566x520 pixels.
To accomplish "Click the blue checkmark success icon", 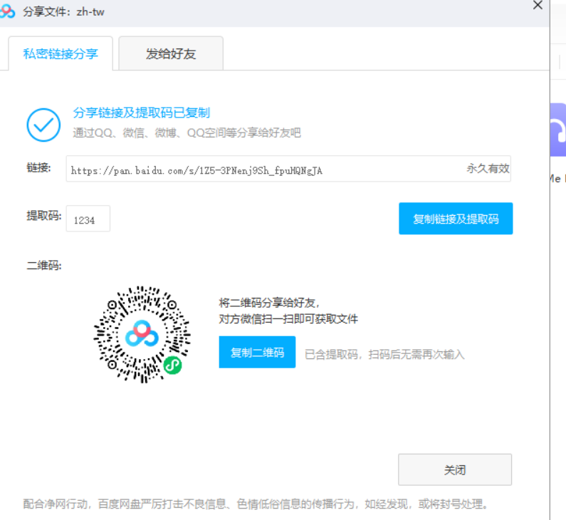I will 43,125.
